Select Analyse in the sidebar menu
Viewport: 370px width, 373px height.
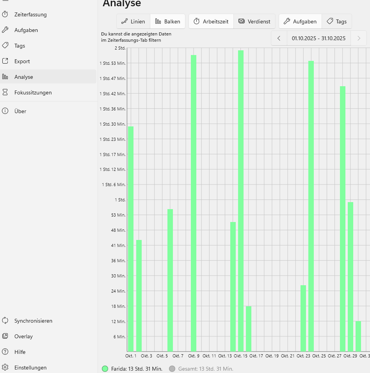click(x=24, y=77)
